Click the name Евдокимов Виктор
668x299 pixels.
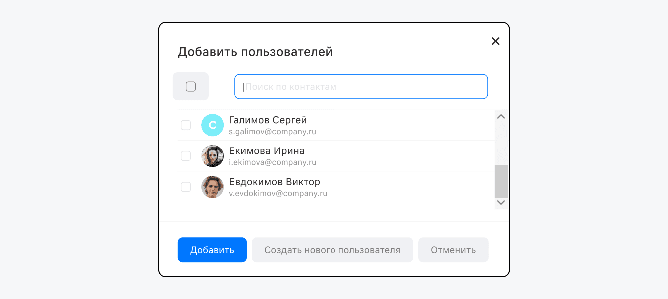pos(274,182)
